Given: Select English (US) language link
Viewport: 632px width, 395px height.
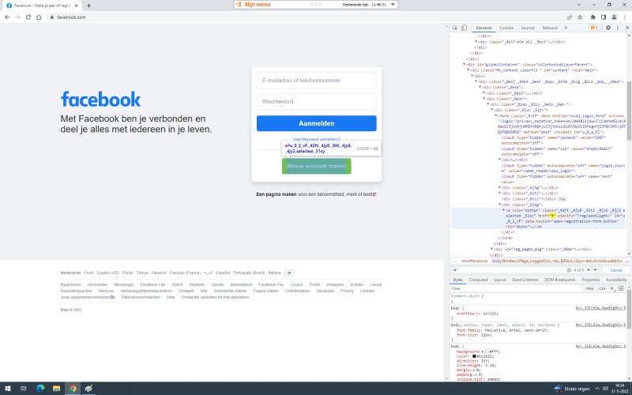Looking at the screenshot, I should tap(108, 273).
